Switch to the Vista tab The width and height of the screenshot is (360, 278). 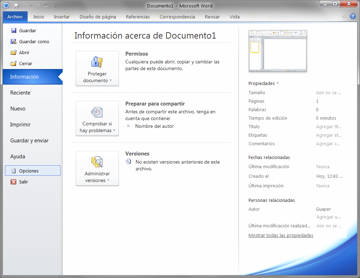click(x=234, y=17)
